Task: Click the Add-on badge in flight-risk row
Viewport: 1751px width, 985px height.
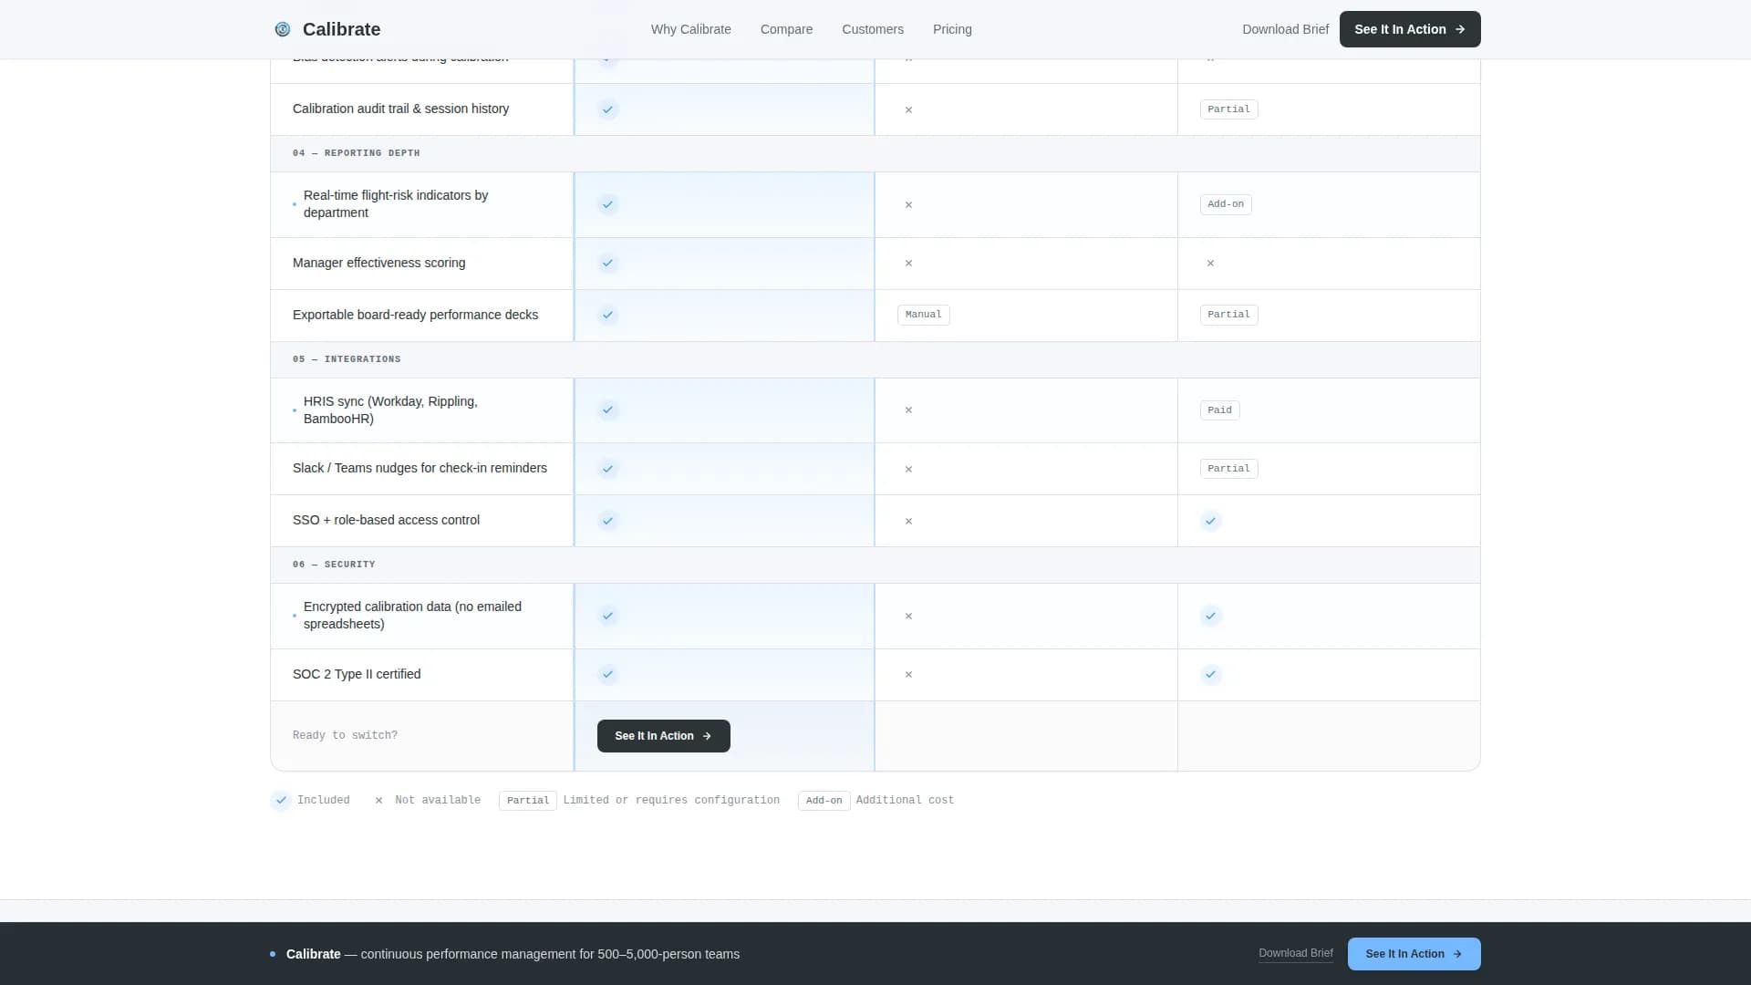Action: click(x=1226, y=204)
